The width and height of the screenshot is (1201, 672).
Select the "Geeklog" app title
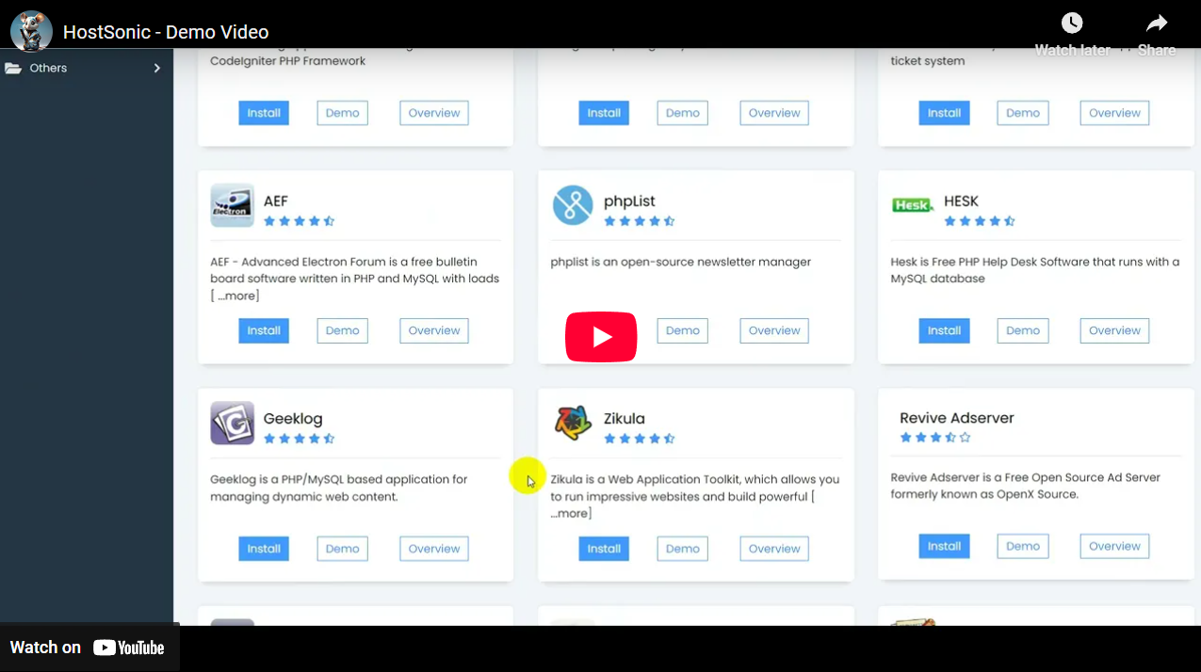coord(293,419)
